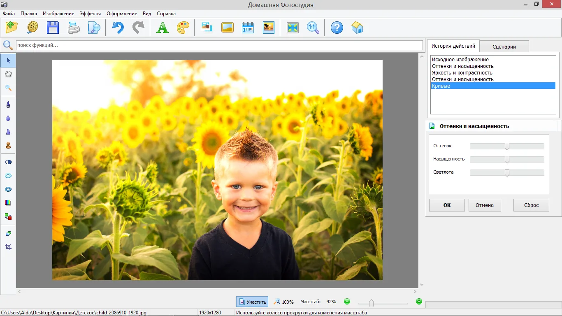Switch to the Сценарии tab
The height and width of the screenshot is (316, 562).
pyautogui.click(x=504, y=46)
